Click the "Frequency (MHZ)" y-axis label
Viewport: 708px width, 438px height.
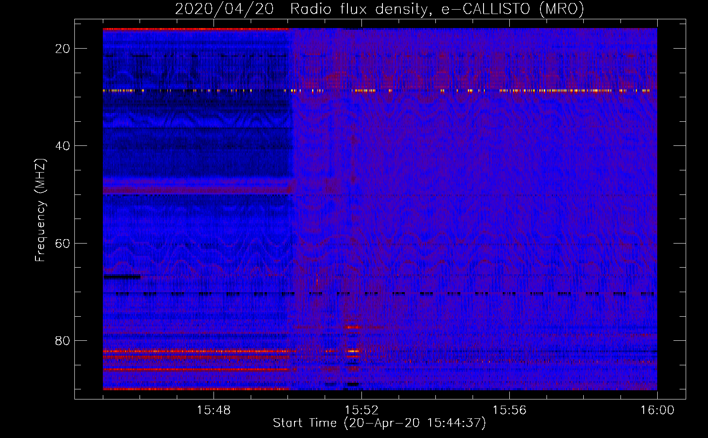tap(40, 210)
